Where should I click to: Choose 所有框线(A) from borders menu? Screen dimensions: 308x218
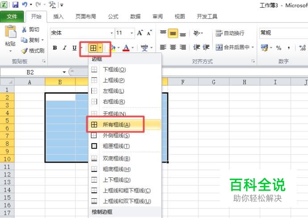(x=124, y=125)
